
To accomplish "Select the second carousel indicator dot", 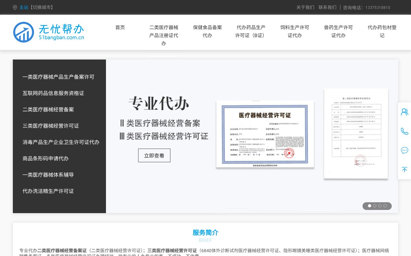I will 375,206.
